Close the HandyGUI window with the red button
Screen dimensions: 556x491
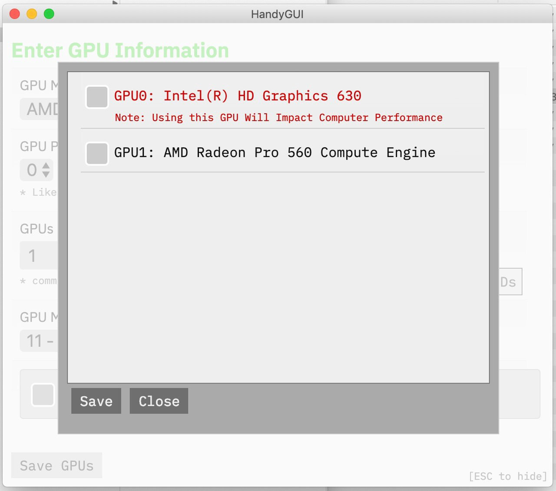[15, 14]
